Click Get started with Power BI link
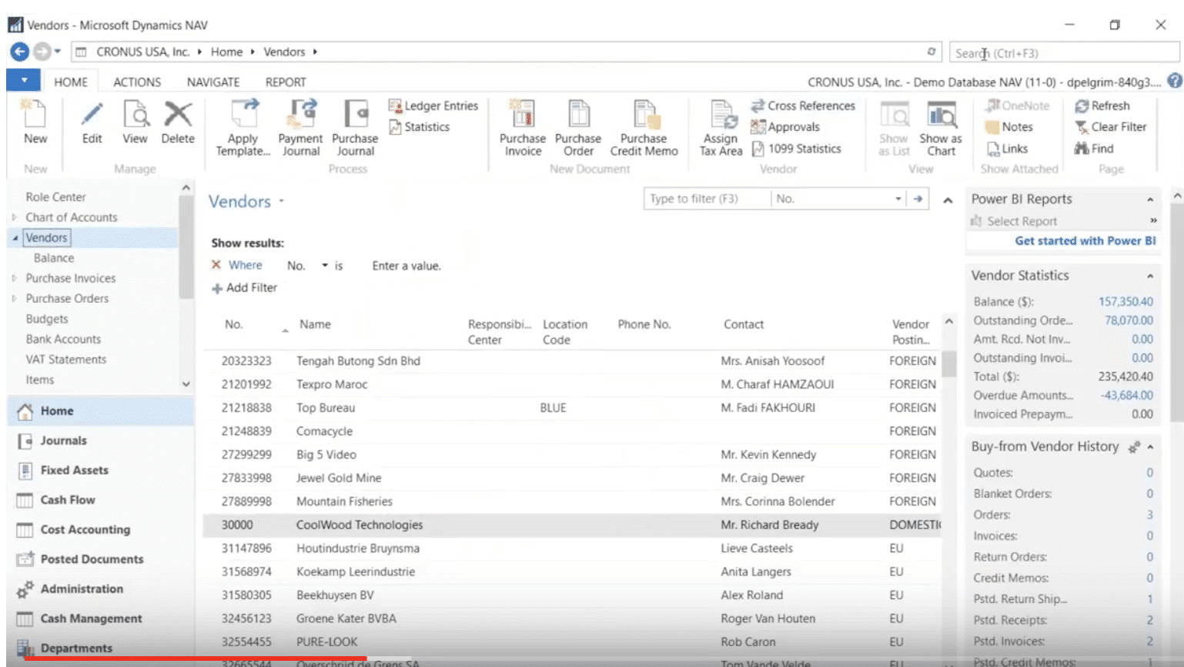1184x667 pixels. point(1085,240)
